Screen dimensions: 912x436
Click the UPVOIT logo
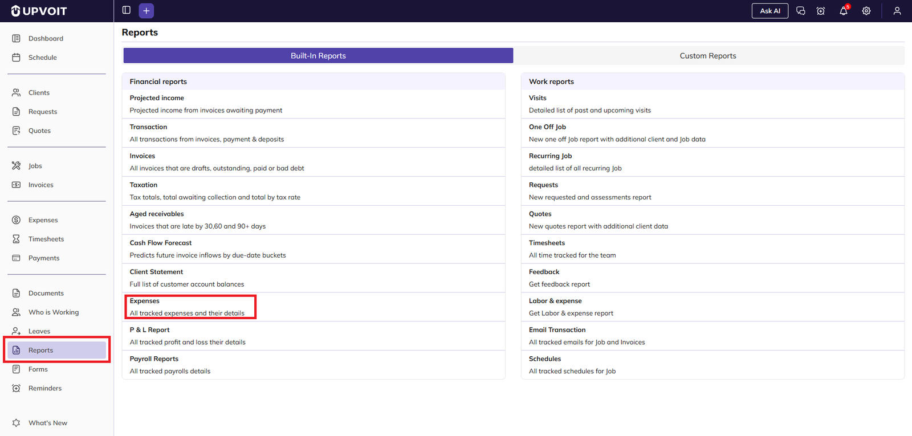39,11
